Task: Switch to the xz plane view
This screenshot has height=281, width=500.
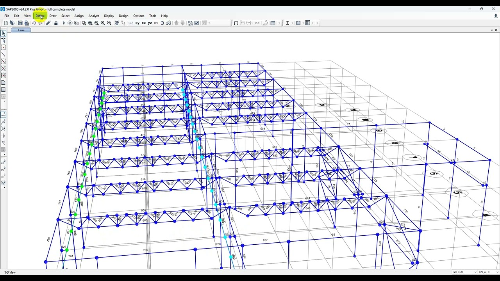Action: coord(143,23)
